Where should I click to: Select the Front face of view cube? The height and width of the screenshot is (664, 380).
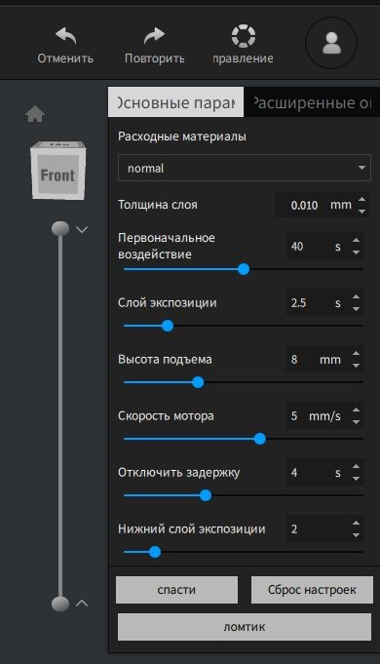[57, 175]
